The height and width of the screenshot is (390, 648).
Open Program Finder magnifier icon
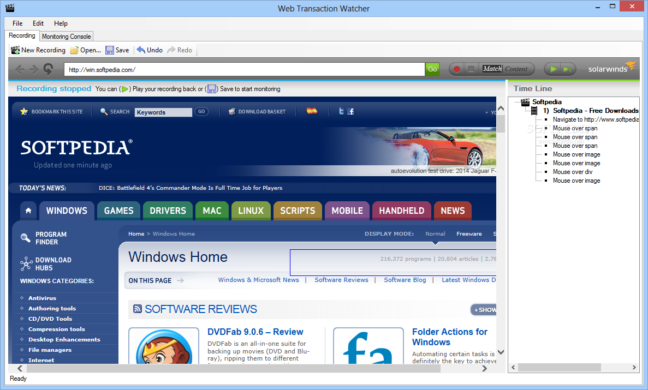click(x=26, y=238)
